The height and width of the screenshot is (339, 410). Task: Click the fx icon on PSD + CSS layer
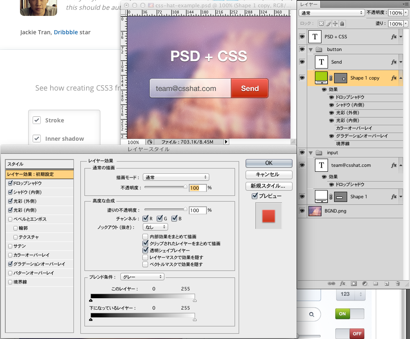pyautogui.click(x=394, y=37)
